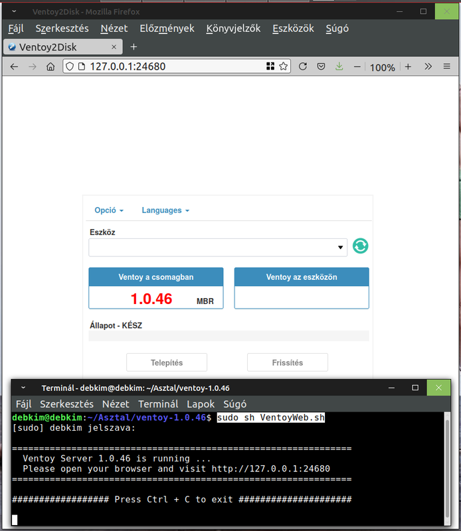Click the shield tracking protection icon

(70, 66)
